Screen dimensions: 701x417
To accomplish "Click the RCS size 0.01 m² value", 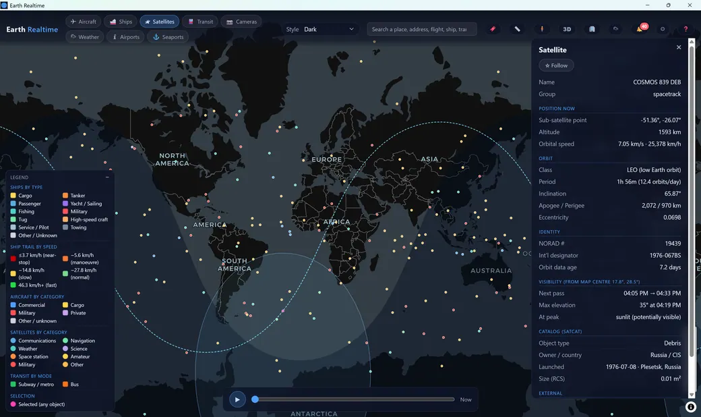I will click(x=671, y=379).
